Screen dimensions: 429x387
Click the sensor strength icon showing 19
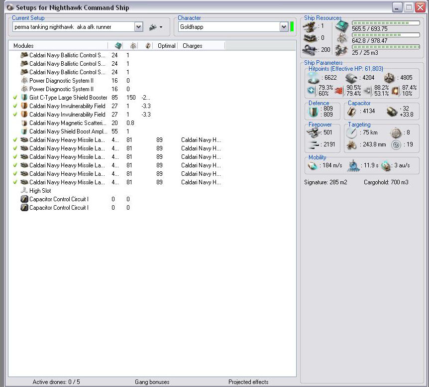(396, 144)
